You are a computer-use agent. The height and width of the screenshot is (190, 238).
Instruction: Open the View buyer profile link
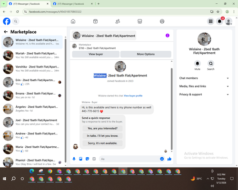(133, 95)
